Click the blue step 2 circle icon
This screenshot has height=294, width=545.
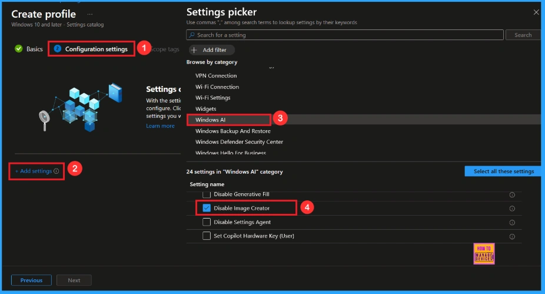(58, 49)
